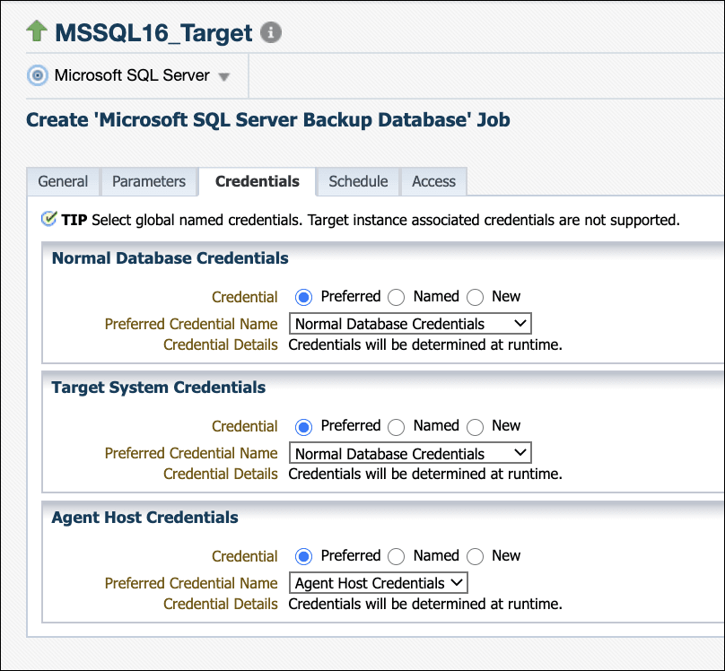Click the Normal Database Credentials section header
Image resolution: width=725 pixels, height=671 pixels.
[170, 257]
